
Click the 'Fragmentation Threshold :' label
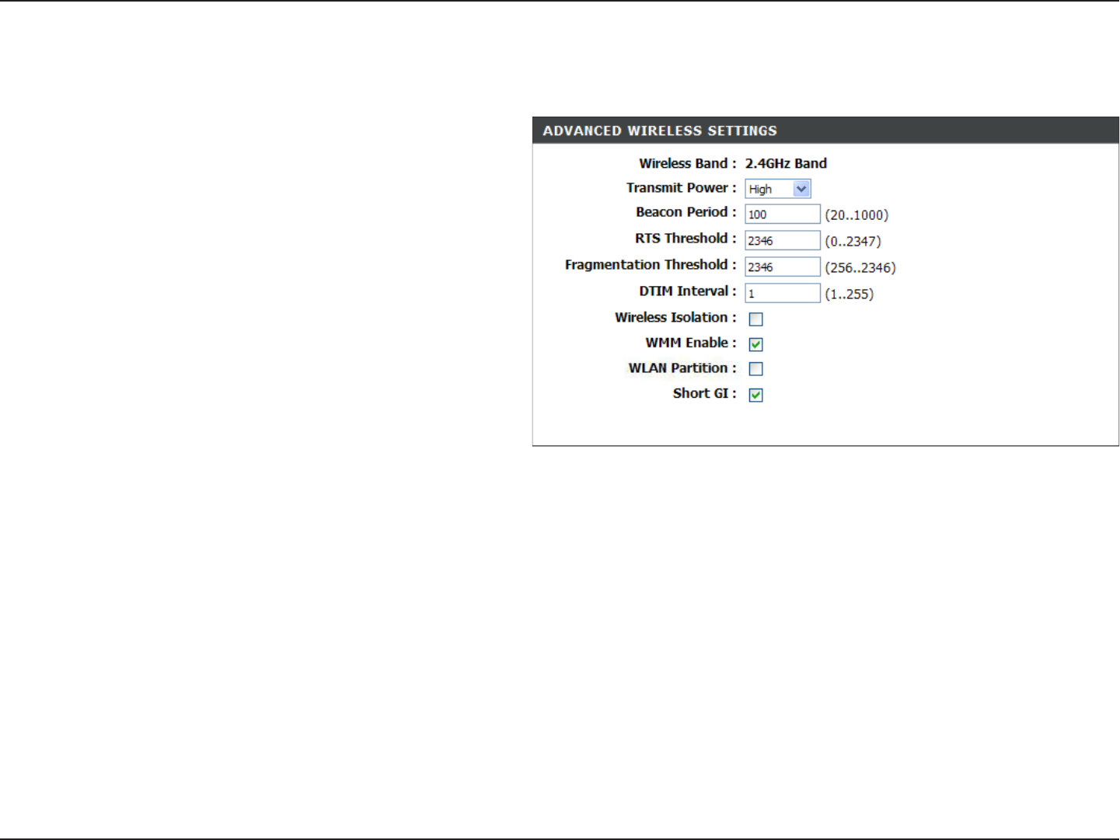point(651,265)
